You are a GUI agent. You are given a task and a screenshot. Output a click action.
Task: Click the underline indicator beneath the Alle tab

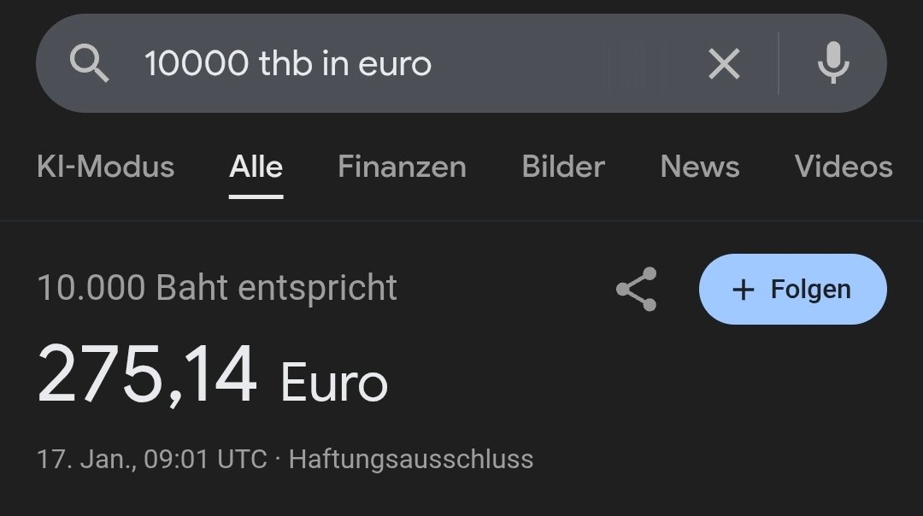coord(256,196)
